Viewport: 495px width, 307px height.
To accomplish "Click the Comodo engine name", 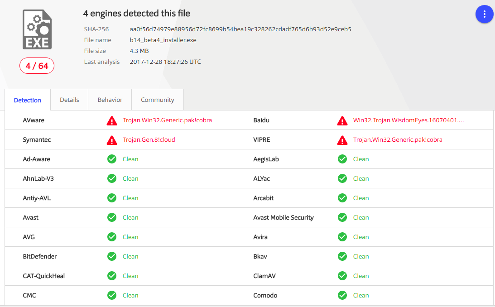I will pyautogui.click(x=265, y=295).
